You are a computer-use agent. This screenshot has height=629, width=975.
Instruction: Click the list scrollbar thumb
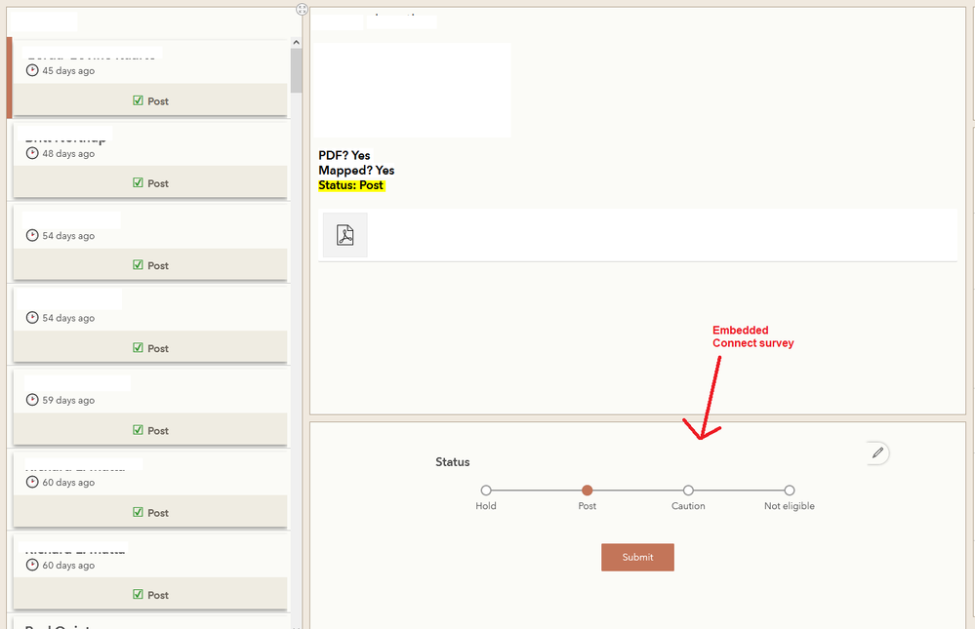click(296, 70)
